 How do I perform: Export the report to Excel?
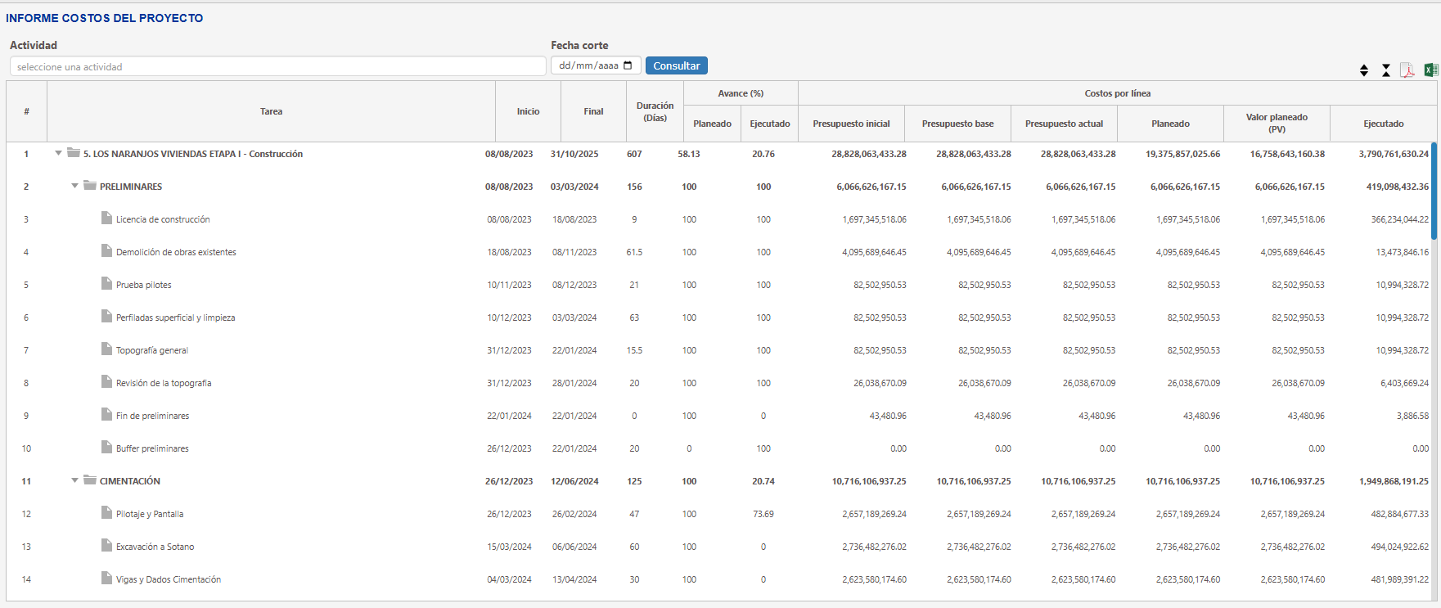click(x=1431, y=70)
